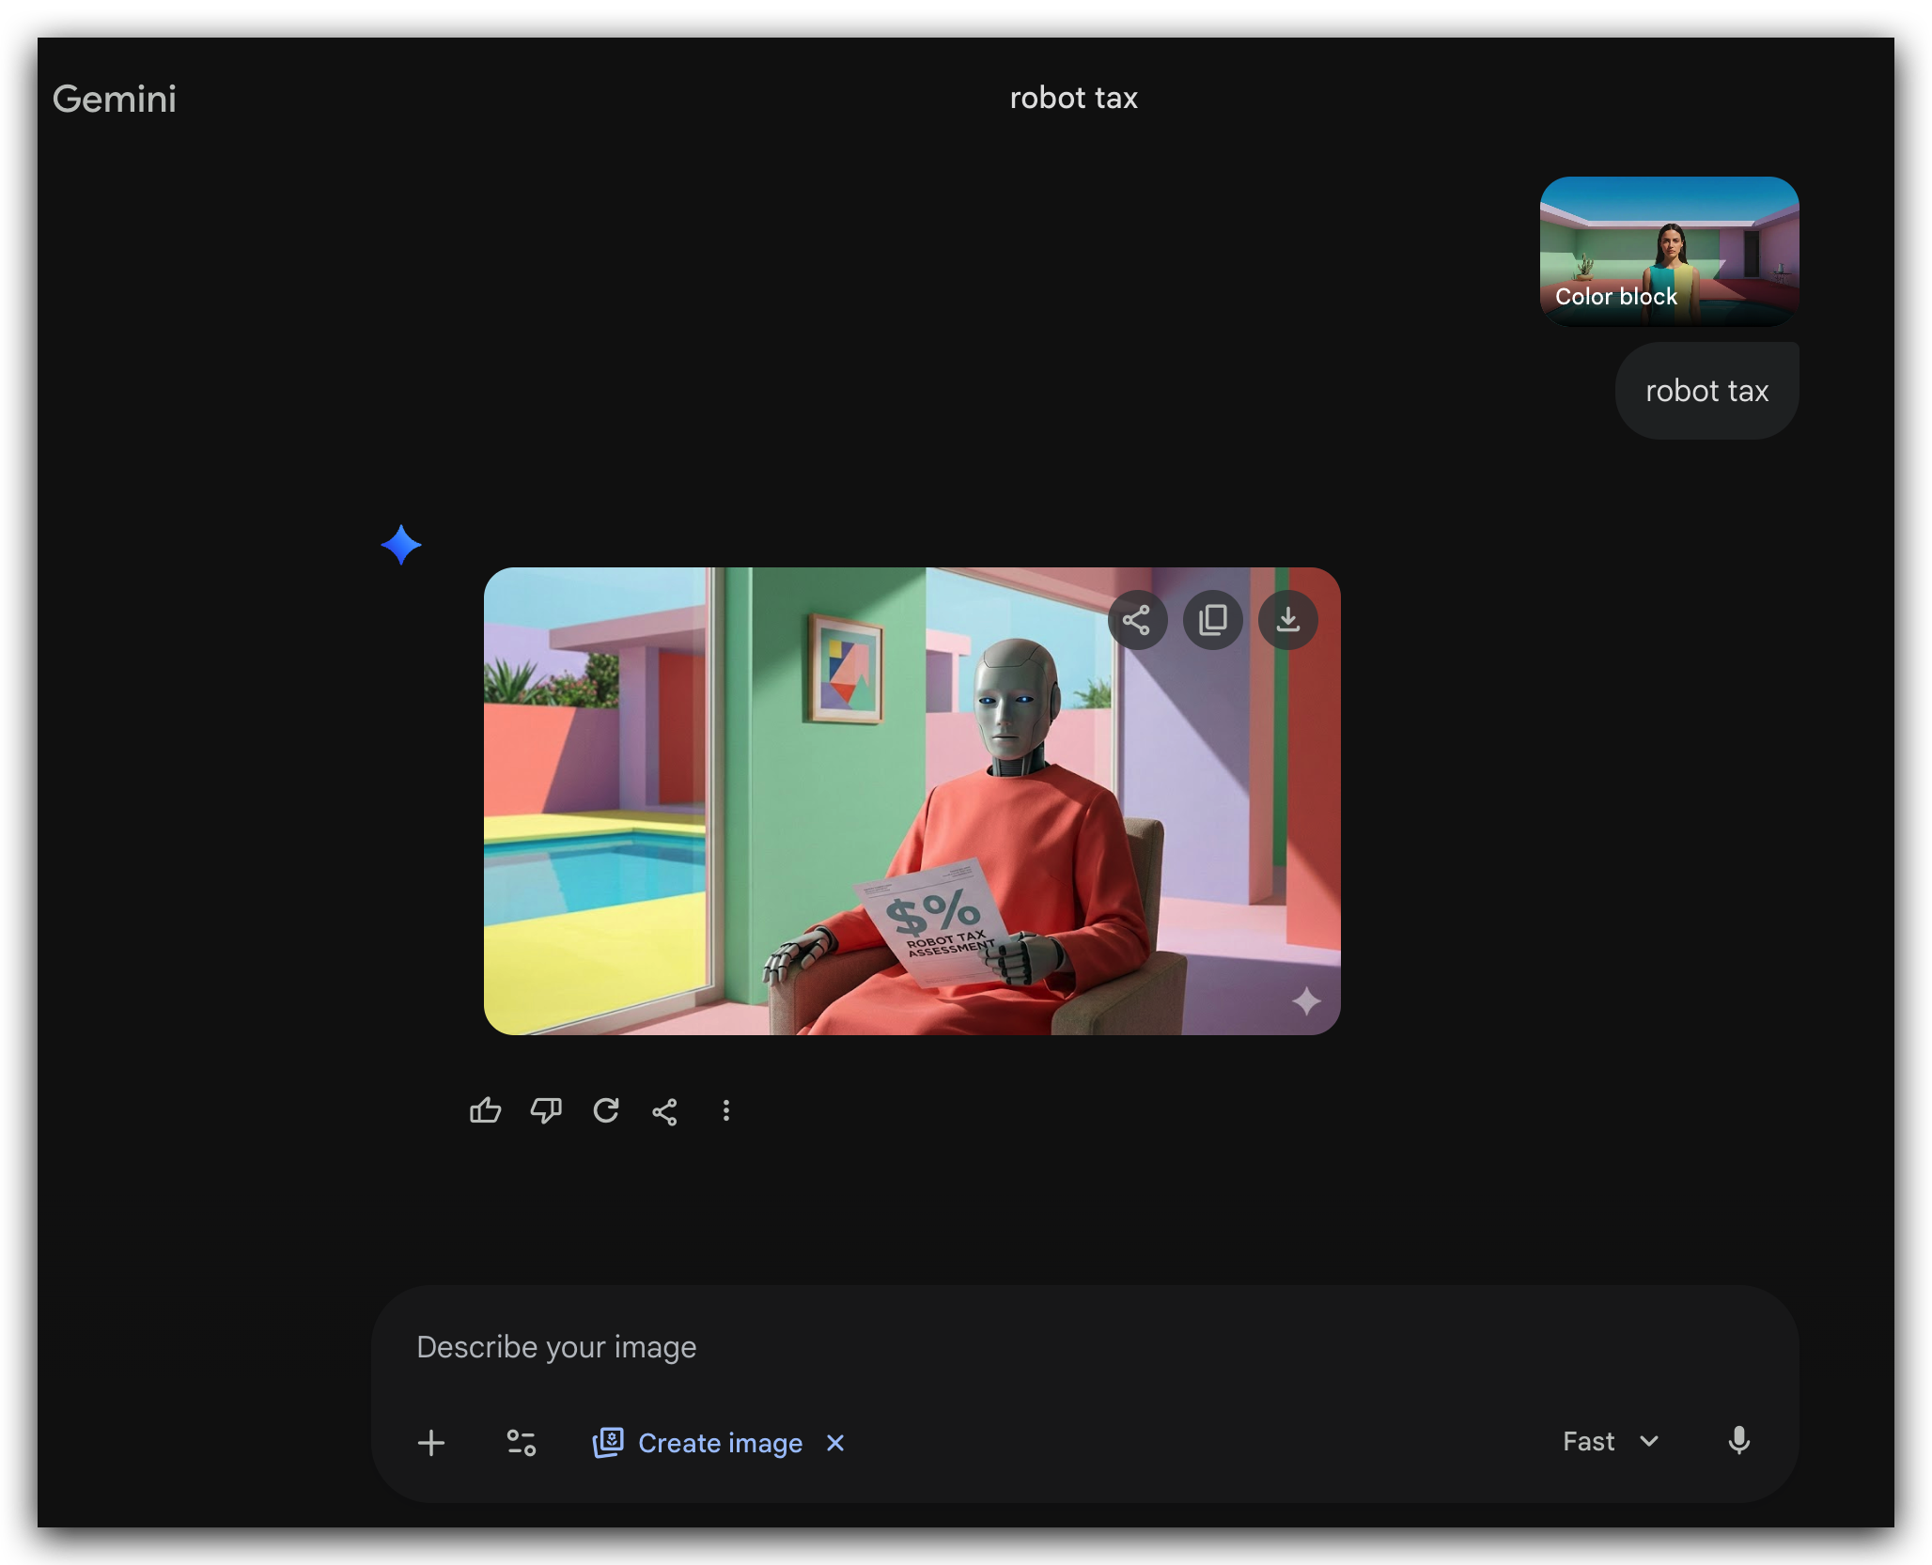Open the Color block style thumbnail
1932x1565 pixels.
[x=1669, y=252]
